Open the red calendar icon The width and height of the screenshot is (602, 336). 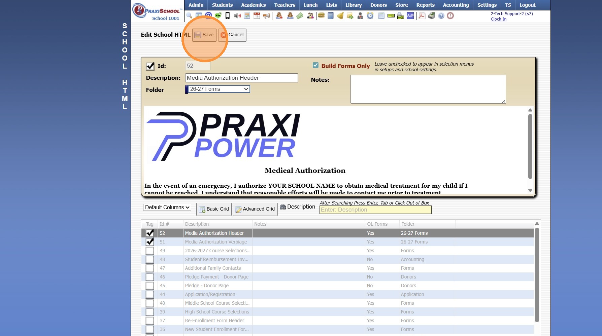click(x=257, y=16)
